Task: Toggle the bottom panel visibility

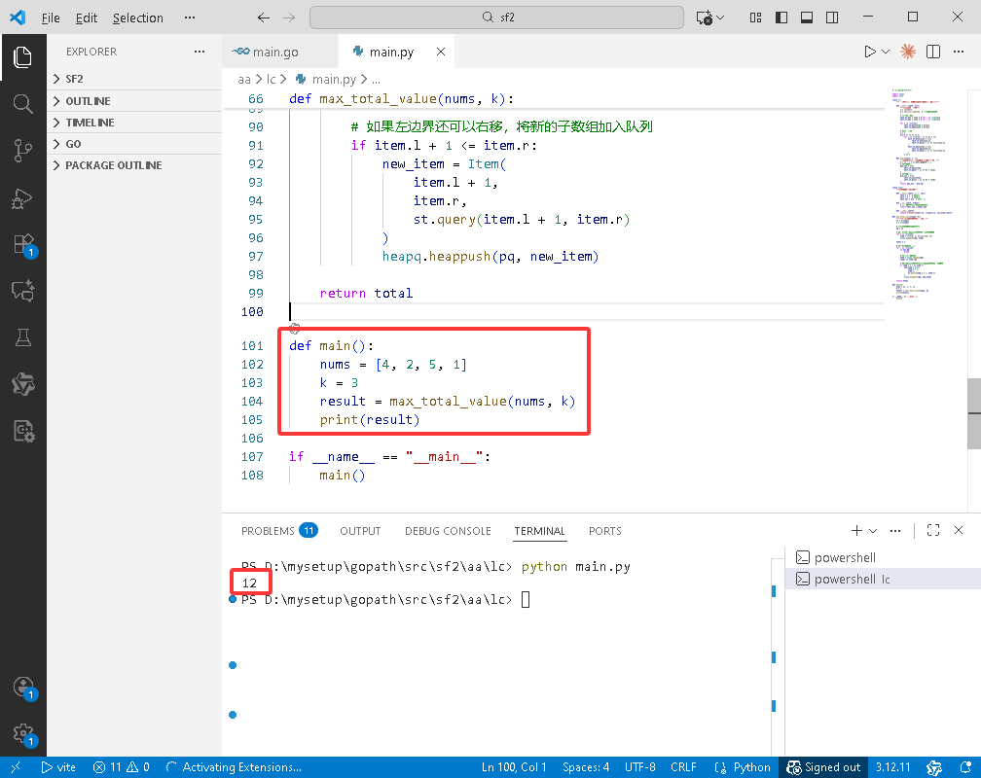Action: tap(807, 18)
